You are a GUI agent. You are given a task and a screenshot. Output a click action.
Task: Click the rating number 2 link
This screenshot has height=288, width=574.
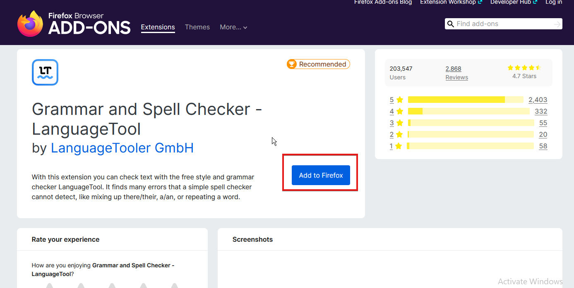click(x=391, y=134)
